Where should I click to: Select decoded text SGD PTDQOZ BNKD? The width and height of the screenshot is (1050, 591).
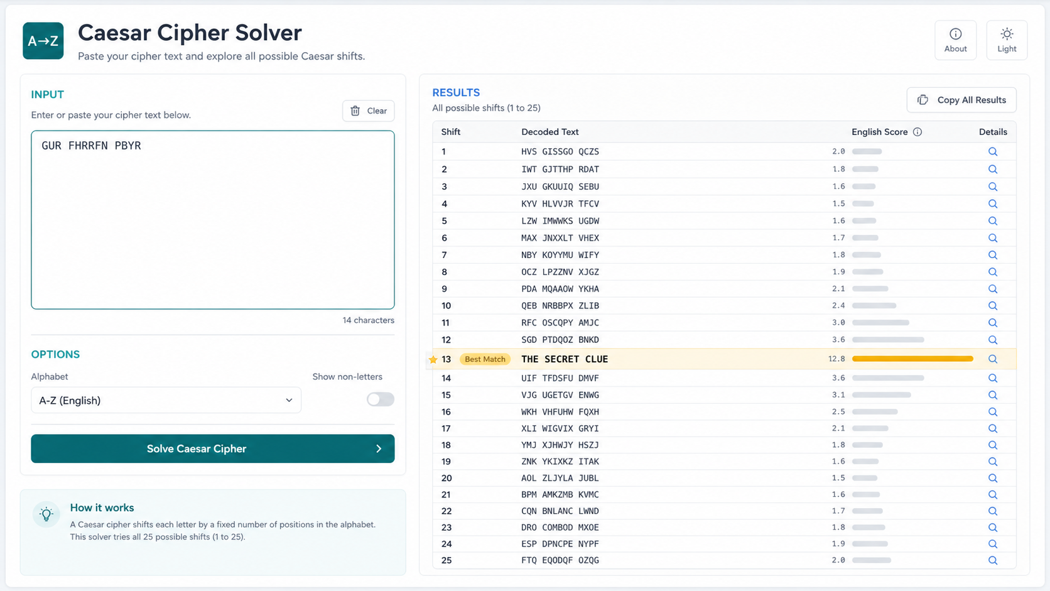pyautogui.click(x=560, y=340)
